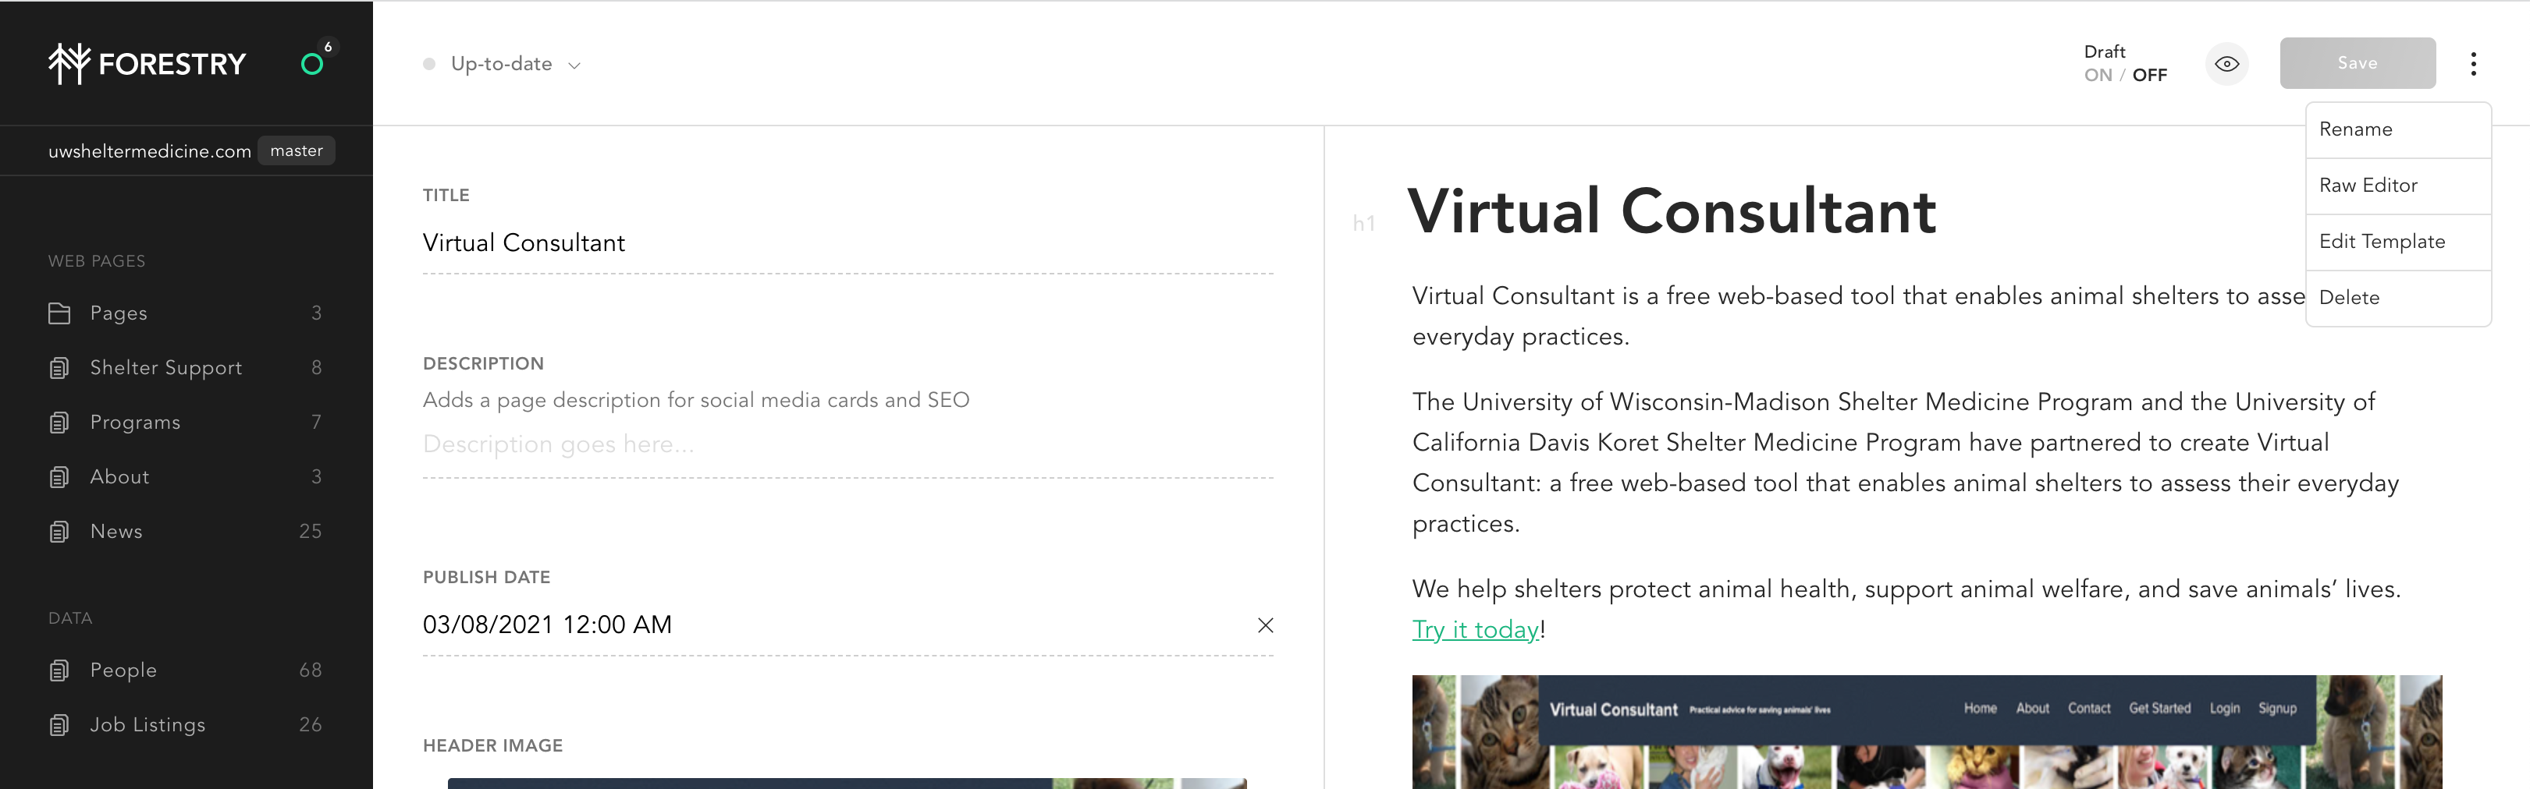The width and height of the screenshot is (2530, 789).
Task: Click the Job Listings document icon
Action: click(x=59, y=725)
